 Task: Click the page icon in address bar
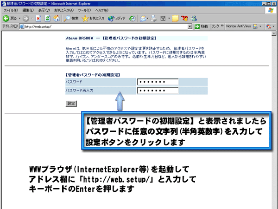click(22, 26)
